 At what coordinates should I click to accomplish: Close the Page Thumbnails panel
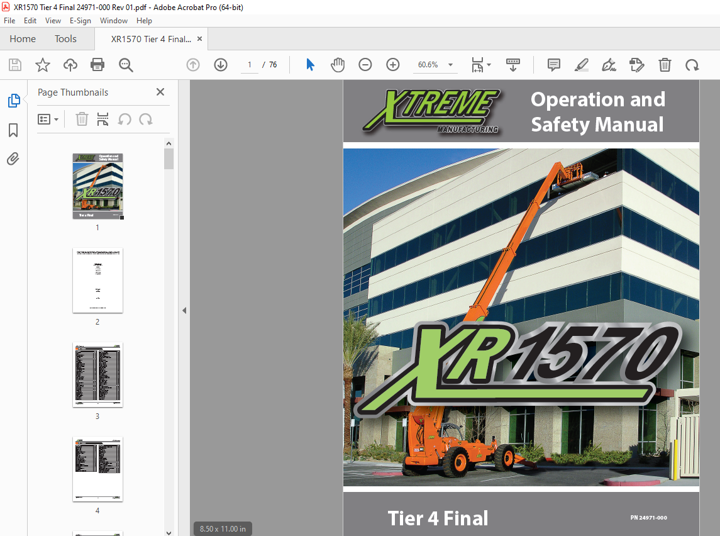tap(160, 92)
